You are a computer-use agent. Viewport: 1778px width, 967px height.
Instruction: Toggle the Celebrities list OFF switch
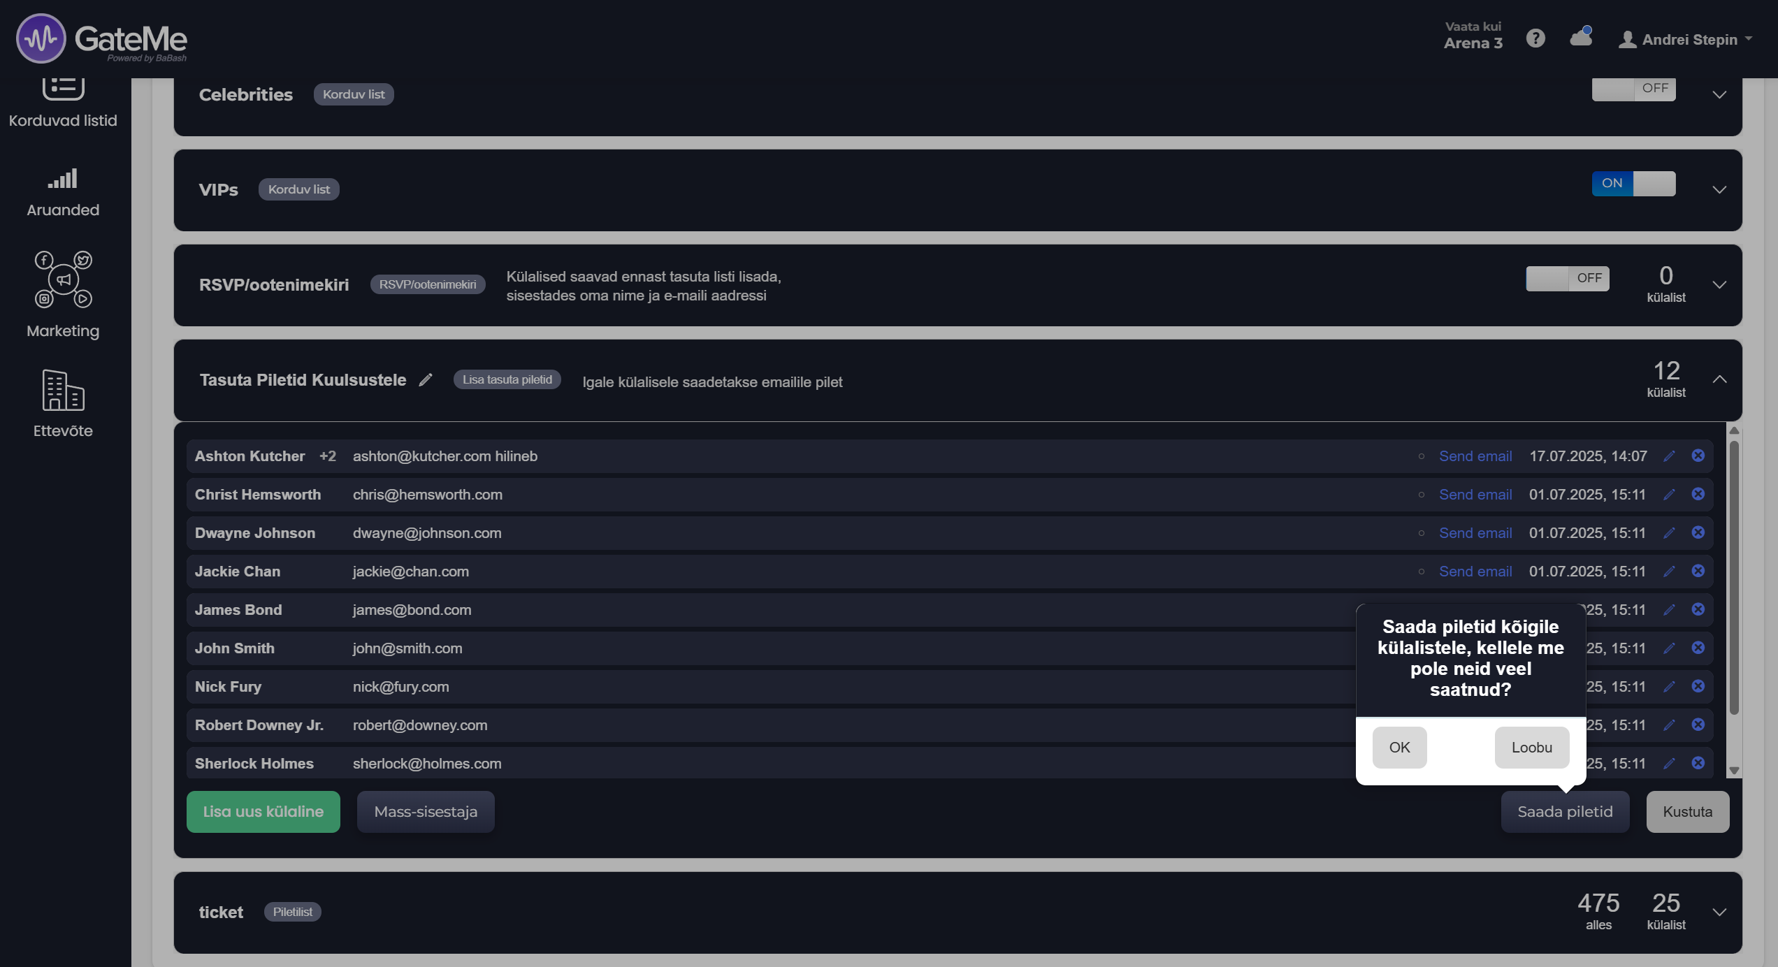1633,89
